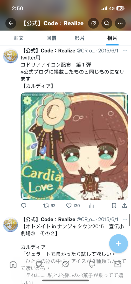View analytics for the Cardia post
The image size is (131, 284).
[x=92, y=206]
